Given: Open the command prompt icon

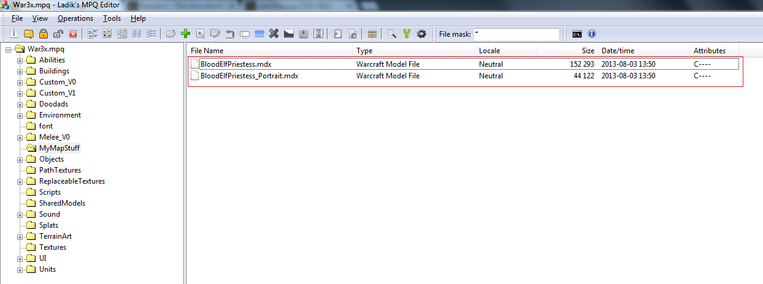Looking at the screenshot, I should [577, 34].
